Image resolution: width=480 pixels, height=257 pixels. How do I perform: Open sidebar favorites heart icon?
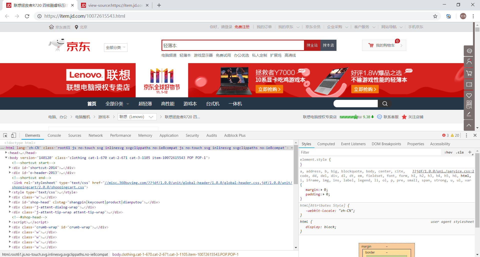[469, 95]
